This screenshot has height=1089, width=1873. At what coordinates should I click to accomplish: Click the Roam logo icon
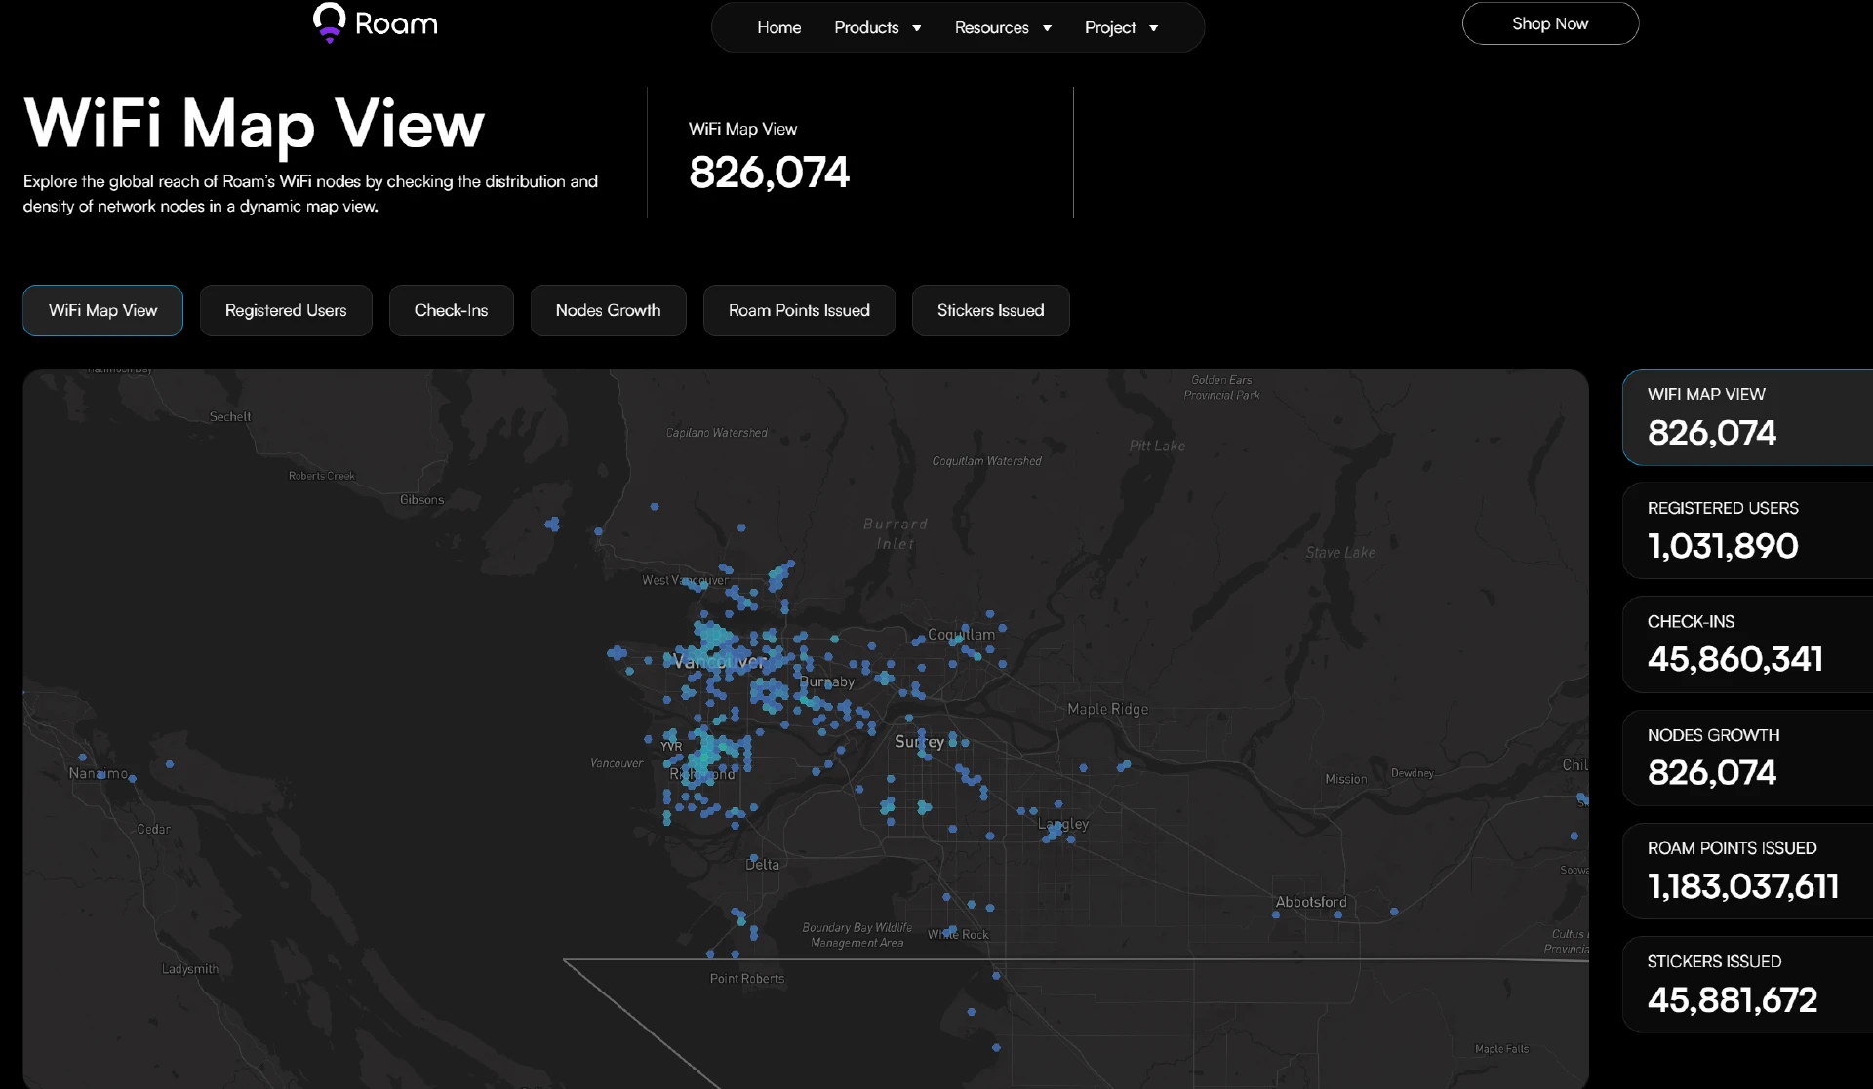(330, 22)
